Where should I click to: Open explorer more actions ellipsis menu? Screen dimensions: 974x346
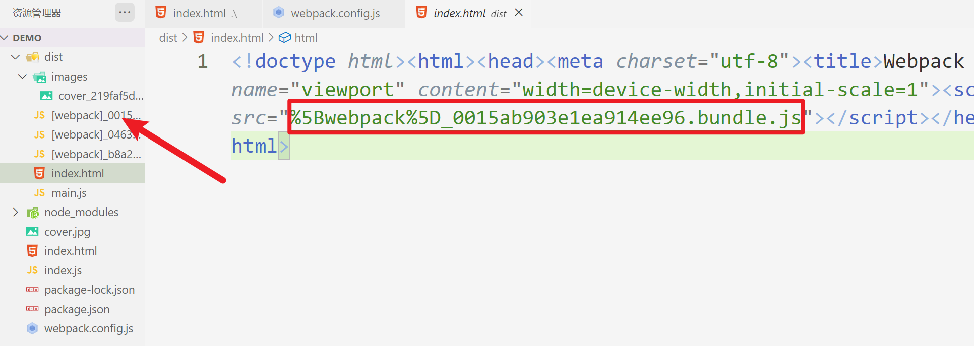pos(125,13)
